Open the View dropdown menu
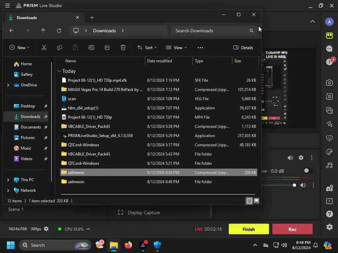 pos(176,47)
